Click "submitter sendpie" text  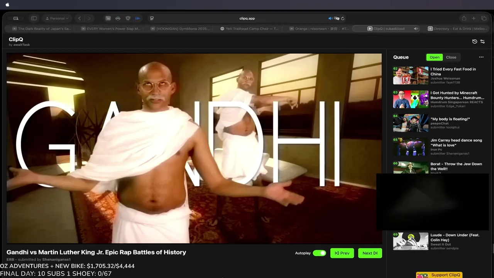(445, 248)
